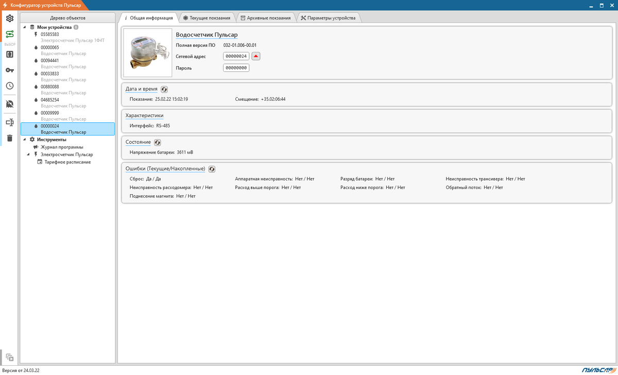Image resolution: width=618 pixels, height=375 pixels.
Task: Select the bracket selection icon under ВЫБОР
Action: pyautogui.click(x=9, y=54)
